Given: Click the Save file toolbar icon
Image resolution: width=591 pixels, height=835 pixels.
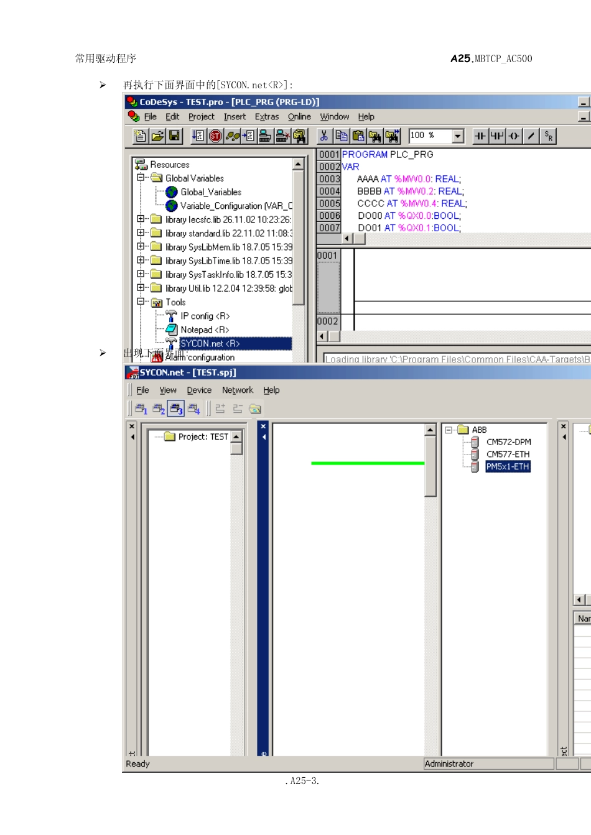Looking at the screenshot, I should coord(175,136).
